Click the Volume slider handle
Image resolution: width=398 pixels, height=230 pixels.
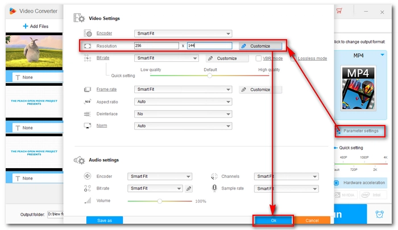coord(160,201)
